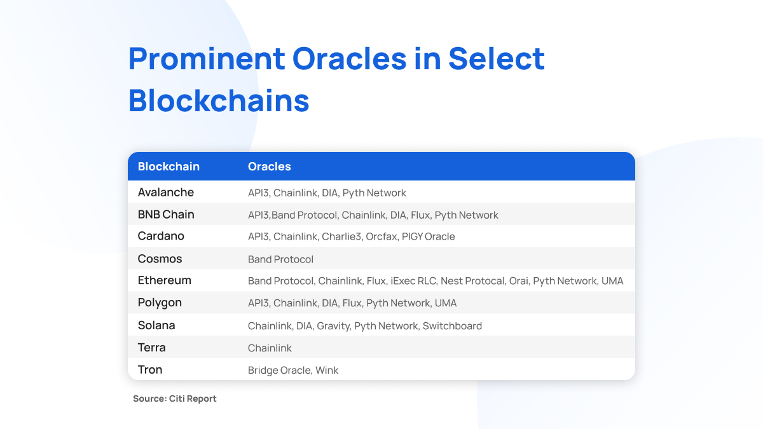Viewport: 763px width, 429px height.
Task: Click the lone "Band Protocol" Cosmos entry
Action: click(x=280, y=259)
